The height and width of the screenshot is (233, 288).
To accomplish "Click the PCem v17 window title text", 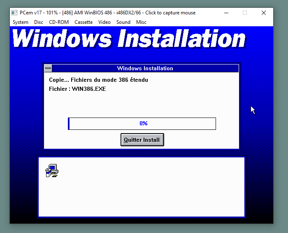I will click(x=107, y=13).
